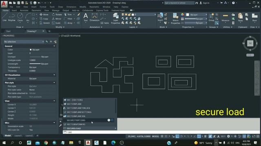Open the Annotate ribbon tab
The image size is (261, 146).
click(x=24, y=11)
